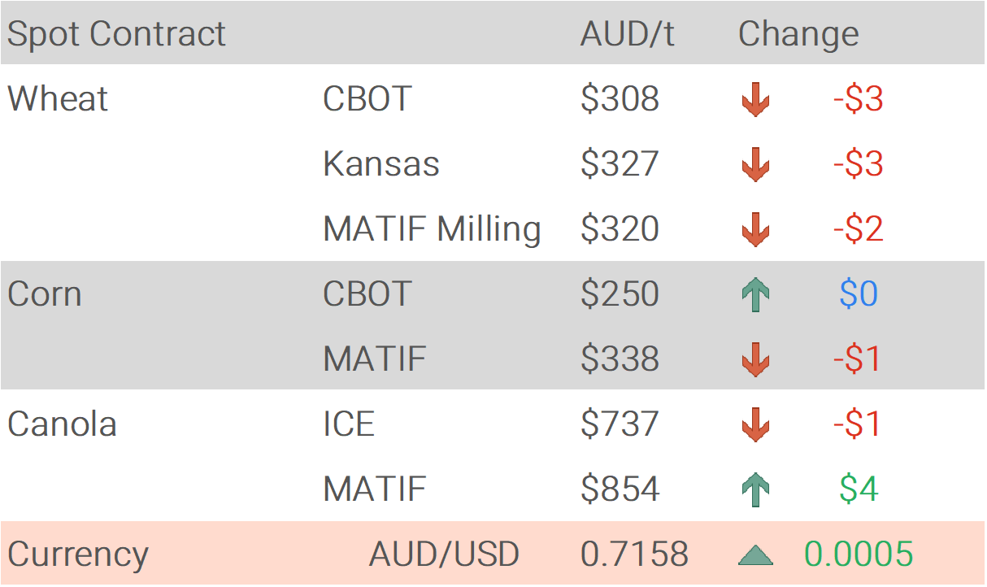Click the $854 Canola MATIF price
This screenshot has height=587, width=987.
point(620,489)
